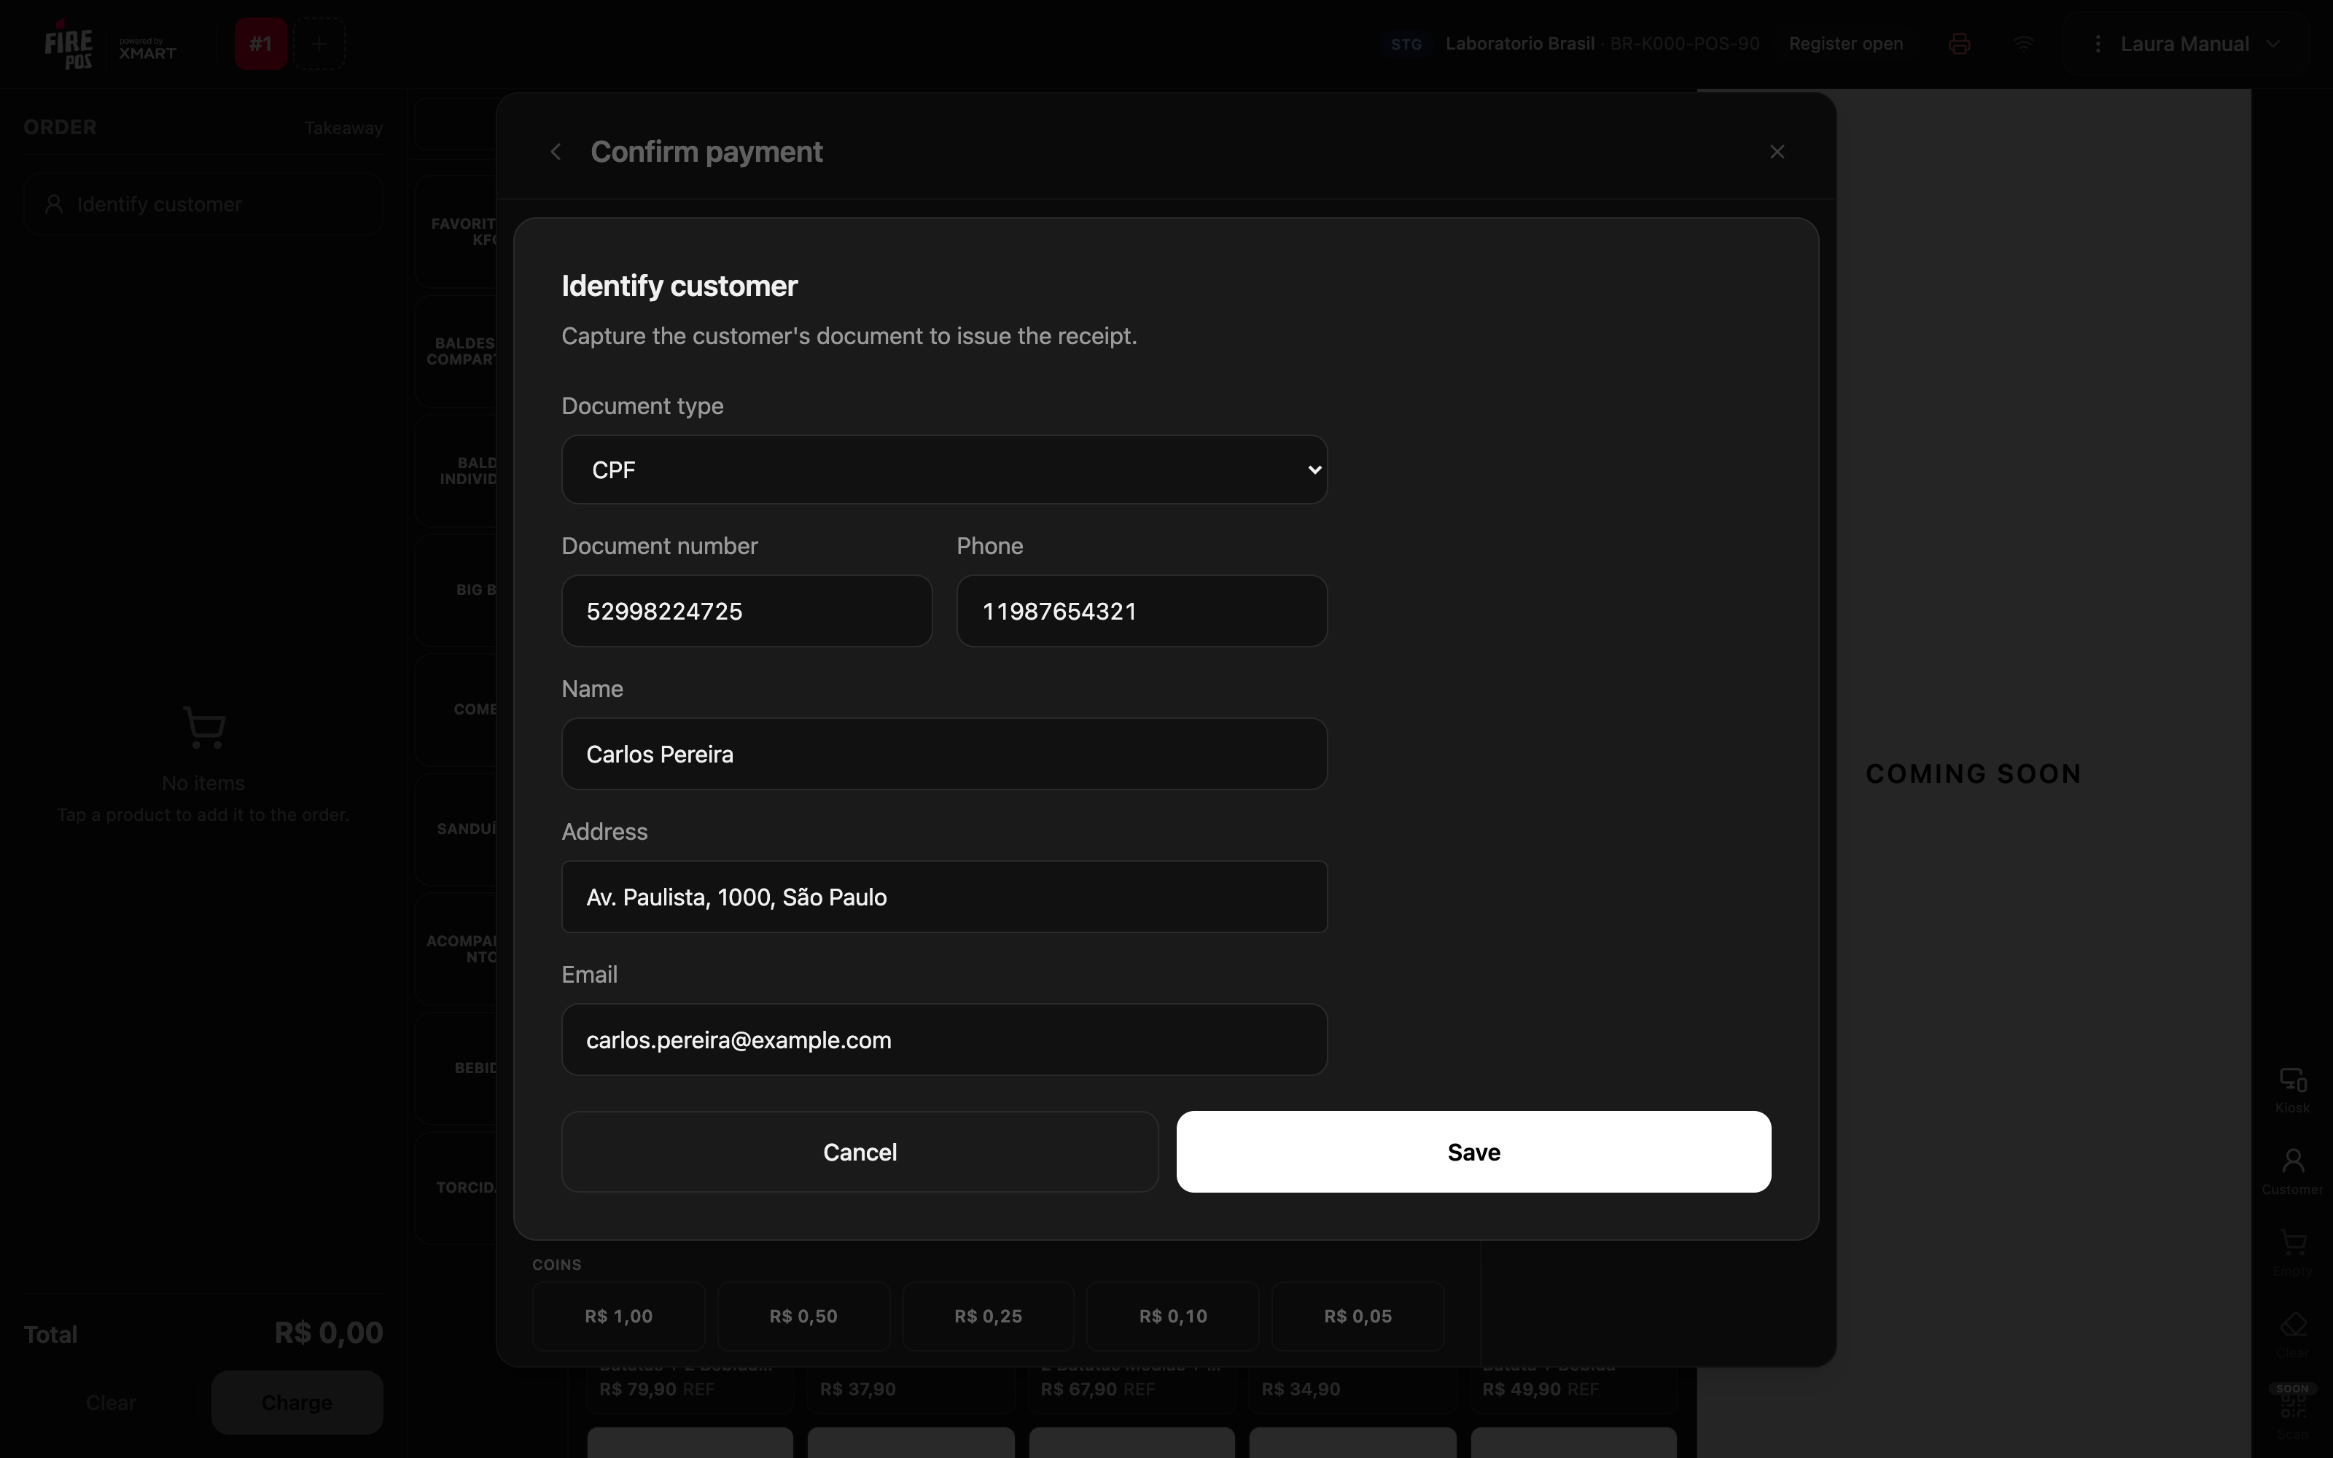The image size is (2333, 1458).
Task: Close the Confirm payment dialog
Action: tap(1777, 152)
